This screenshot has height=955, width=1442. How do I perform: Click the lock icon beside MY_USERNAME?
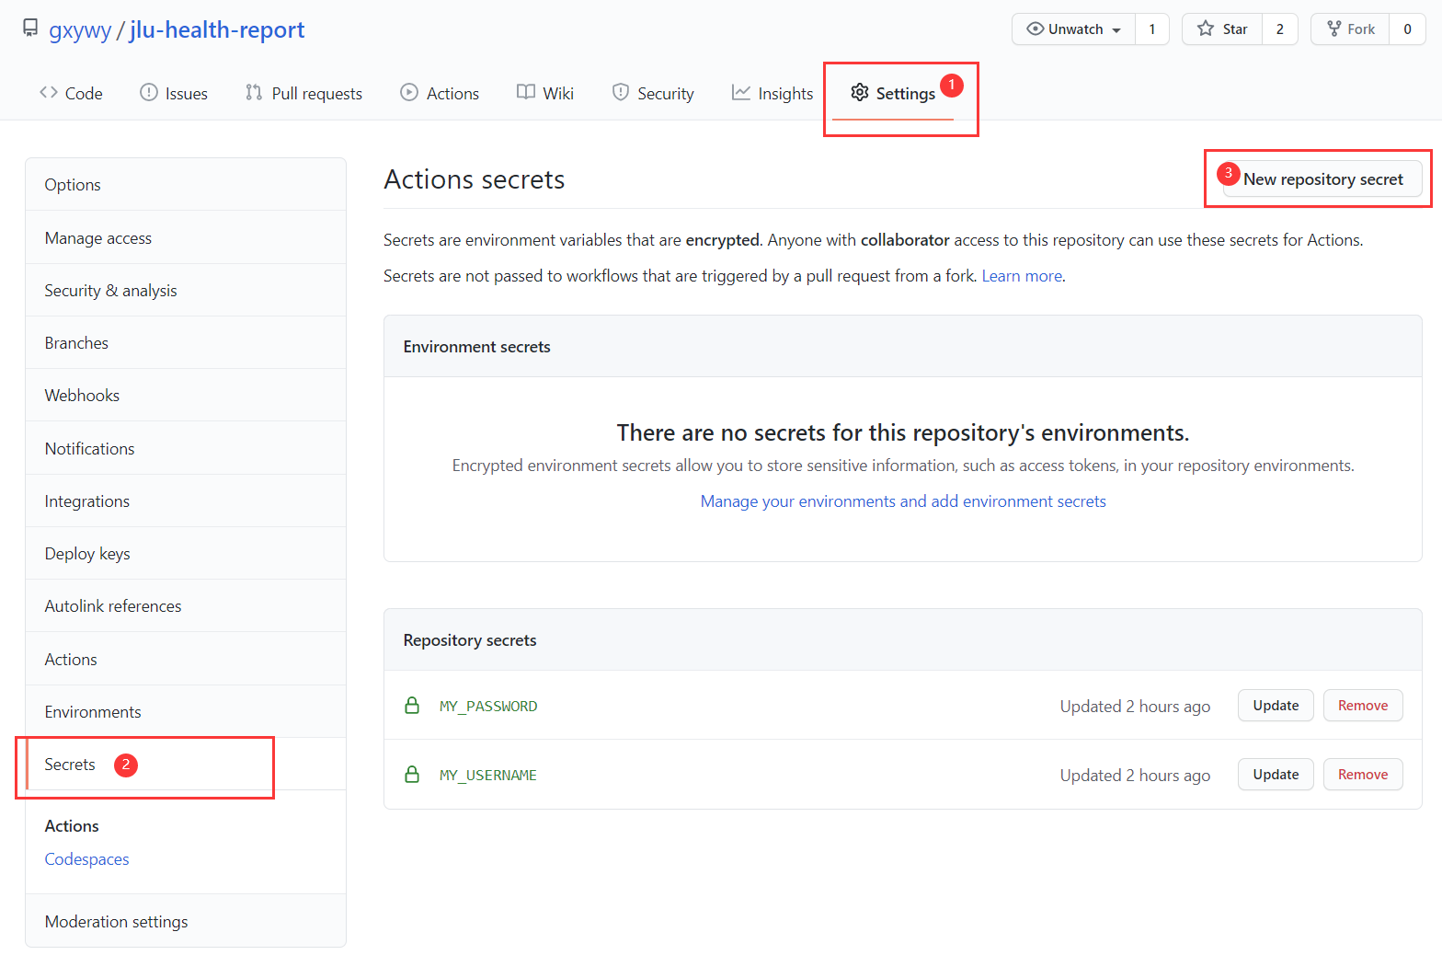pyautogui.click(x=412, y=775)
